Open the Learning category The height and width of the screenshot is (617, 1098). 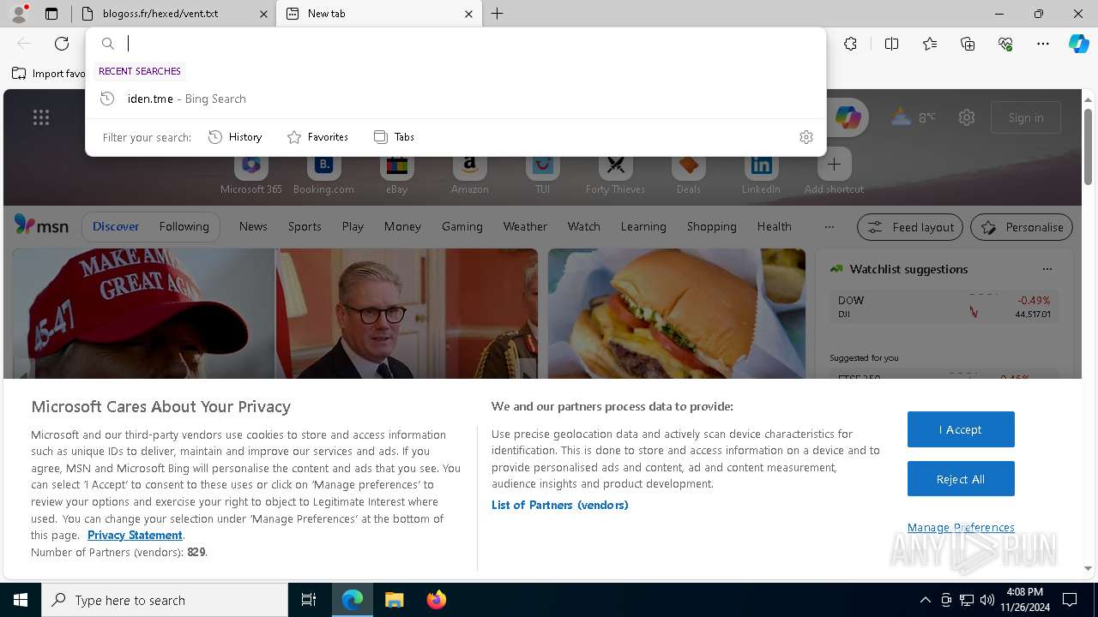pos(643,226)
